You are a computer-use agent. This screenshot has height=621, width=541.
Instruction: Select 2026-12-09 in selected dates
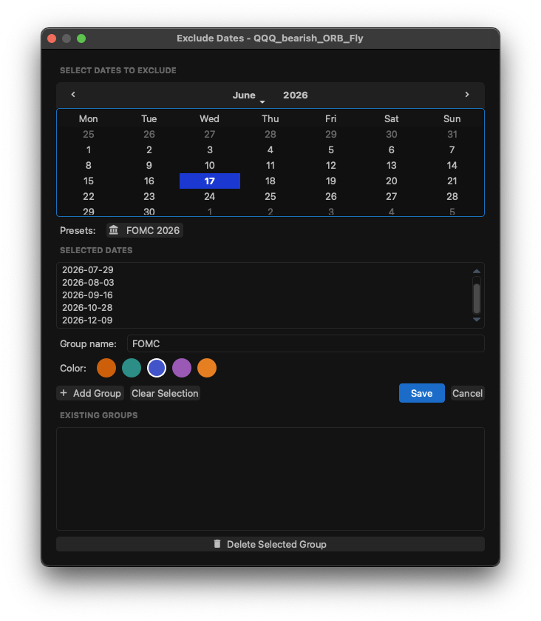(87, 320)
